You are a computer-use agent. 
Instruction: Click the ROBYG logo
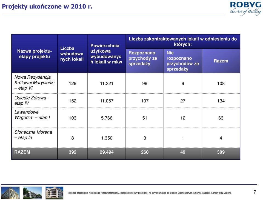[245, 8]
